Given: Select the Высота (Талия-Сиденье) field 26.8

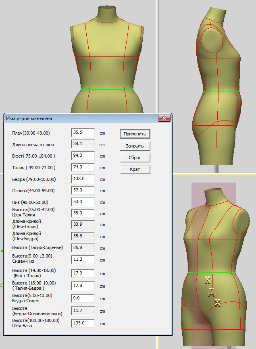Looking at the screenshot, I should 83,248.
